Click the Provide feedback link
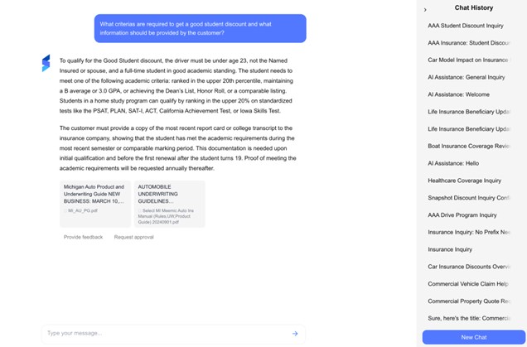Image resolution: width=527 pixels, height=347 pixels. coord(84,237)
